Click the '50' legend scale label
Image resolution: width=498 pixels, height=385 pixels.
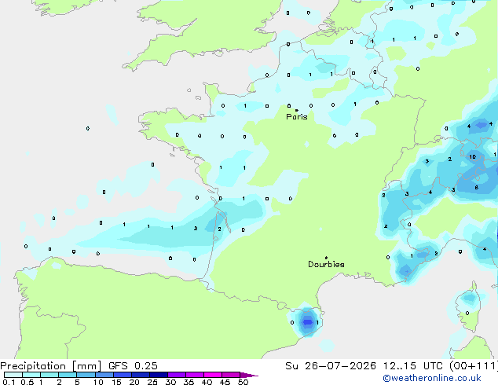coord(243,382)
